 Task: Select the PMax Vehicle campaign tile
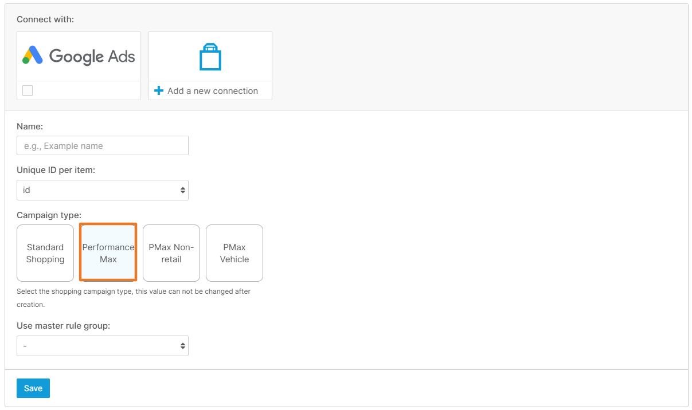234,253
